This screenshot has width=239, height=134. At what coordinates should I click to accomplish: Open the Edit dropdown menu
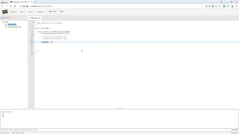(22, 12)
